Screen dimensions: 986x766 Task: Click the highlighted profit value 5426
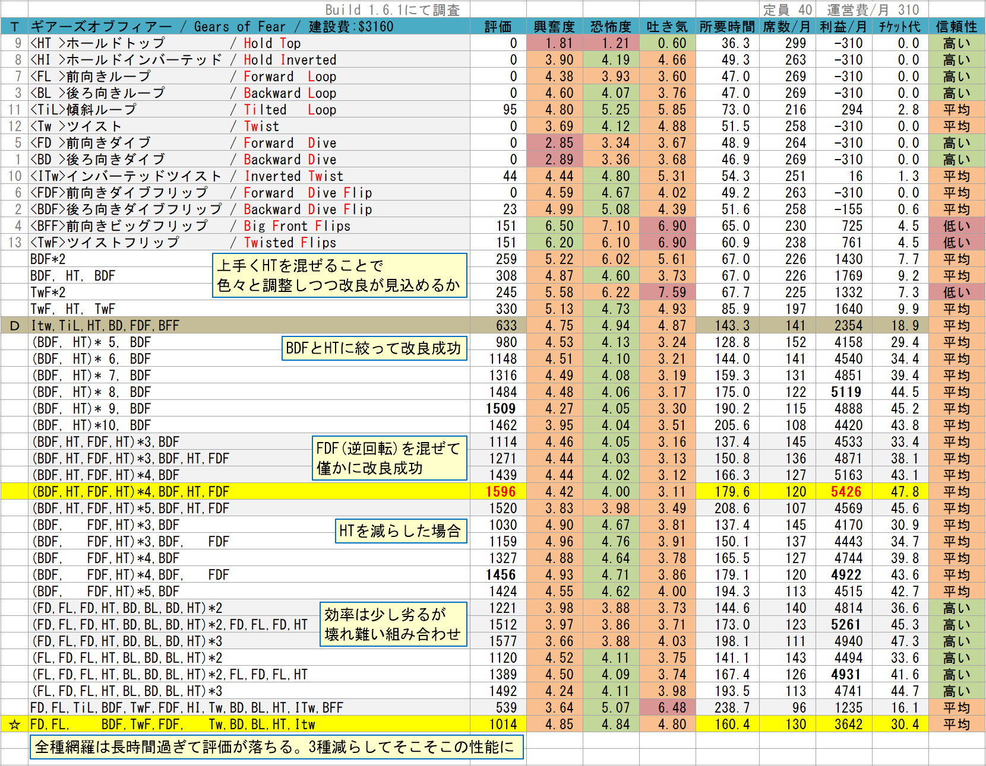(x=846, y=492)
